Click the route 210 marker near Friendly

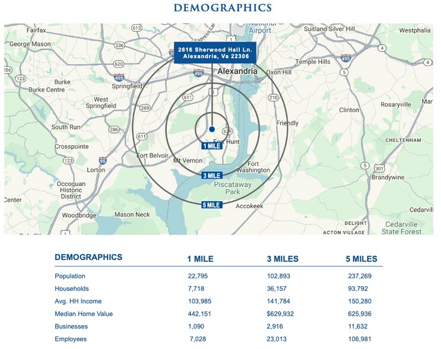tap(273, 97)
